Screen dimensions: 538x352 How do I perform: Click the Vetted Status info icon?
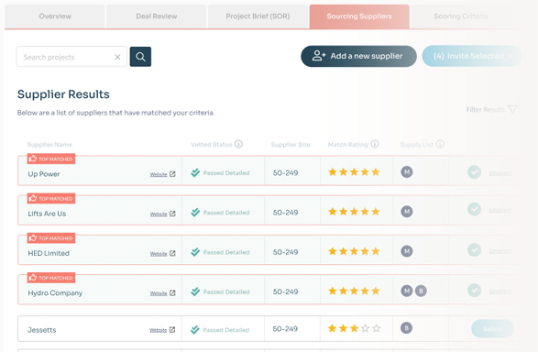click(238, 144)
